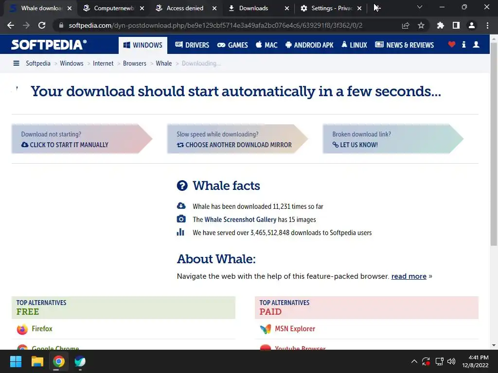Image resolution: width=498 pixels, height=373 pixels.
Task: Open MSN Explorer from paid alternatives
Action: point(295,329)
